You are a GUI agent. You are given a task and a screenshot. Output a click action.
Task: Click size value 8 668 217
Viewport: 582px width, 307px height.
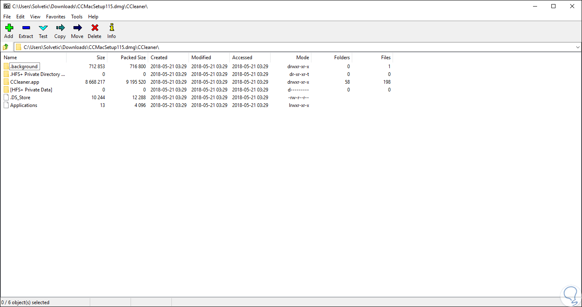[x=95, y=82]
